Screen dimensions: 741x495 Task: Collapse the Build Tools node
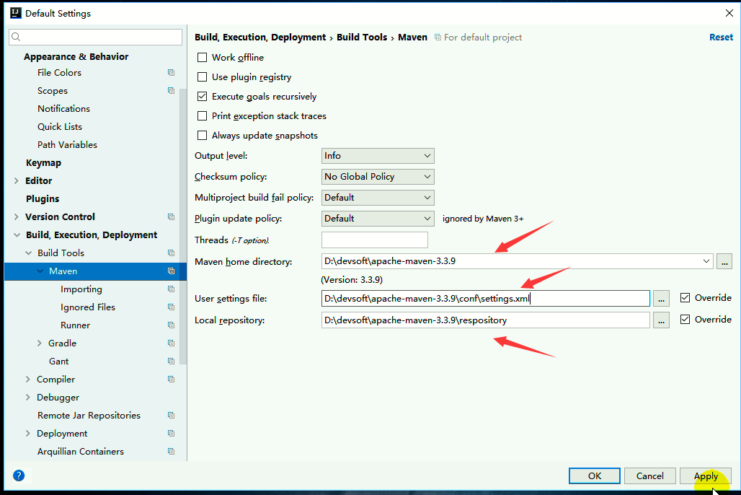28,253
